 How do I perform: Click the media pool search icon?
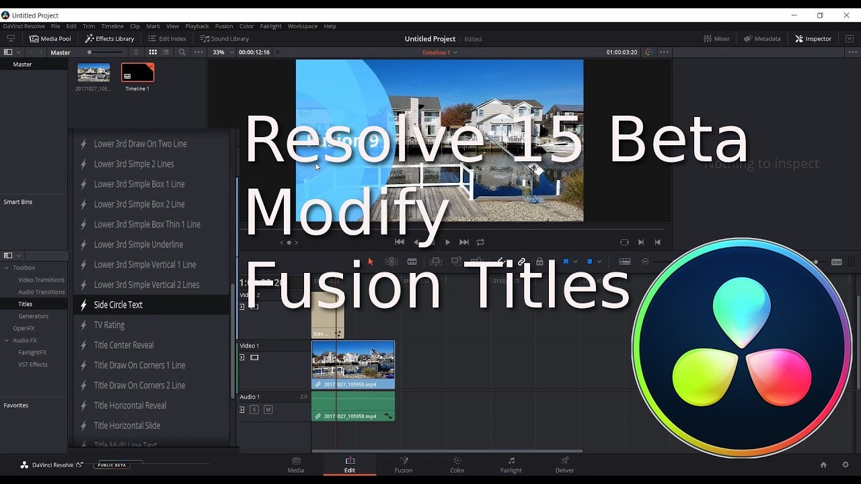pyautogui.click(x=182, y=52)
